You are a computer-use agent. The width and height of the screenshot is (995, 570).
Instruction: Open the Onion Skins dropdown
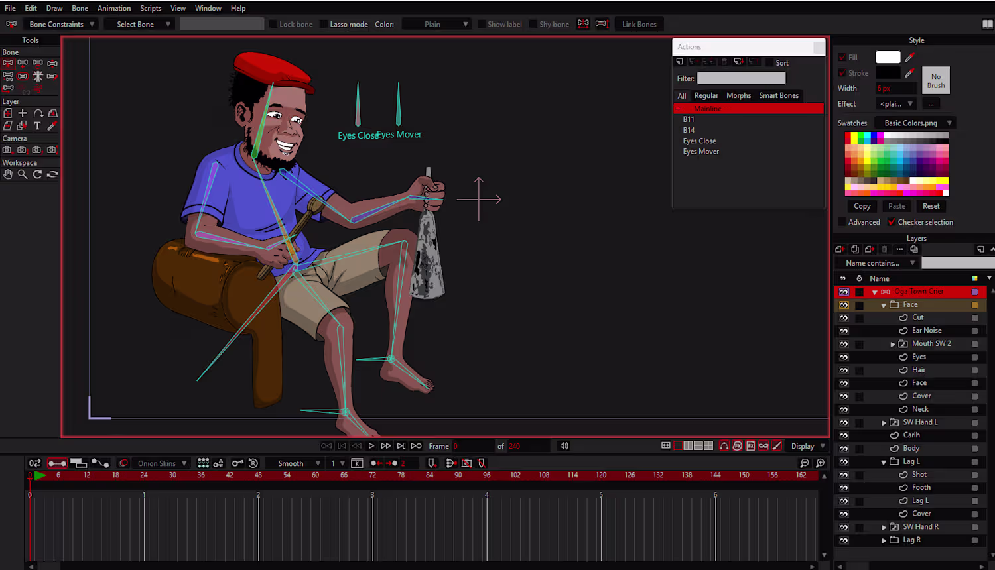point(162,463)
